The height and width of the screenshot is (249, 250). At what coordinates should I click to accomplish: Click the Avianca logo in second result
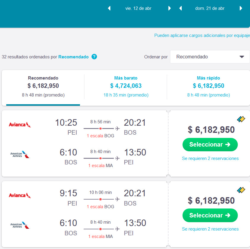[x=20, y=195]
